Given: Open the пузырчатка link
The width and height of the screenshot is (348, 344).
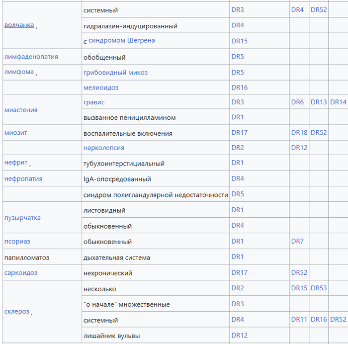Looking at the screenshot, I should (22, 218).
